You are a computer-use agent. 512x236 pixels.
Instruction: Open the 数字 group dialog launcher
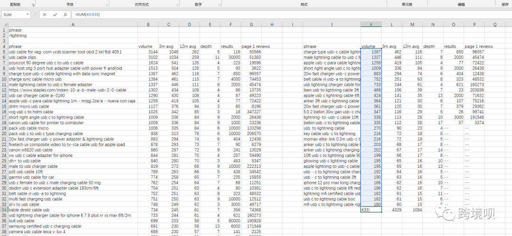click(x=219, y=5)
